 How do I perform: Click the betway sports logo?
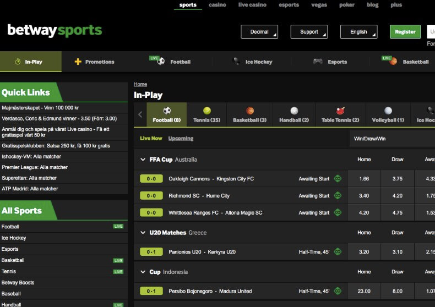point(55,30)
